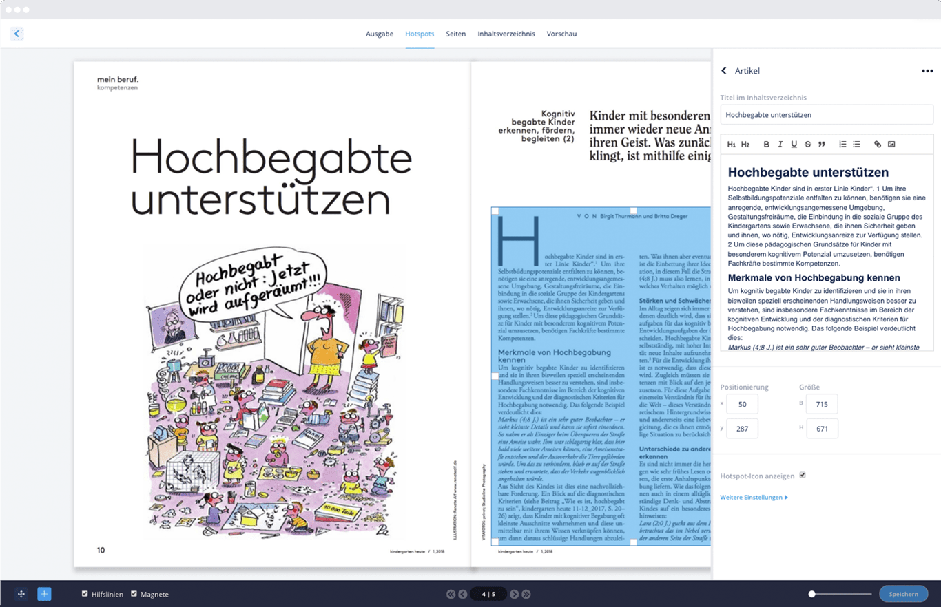Click the Hochbegabte unterstützen heading in the editor

click(808, 173)
